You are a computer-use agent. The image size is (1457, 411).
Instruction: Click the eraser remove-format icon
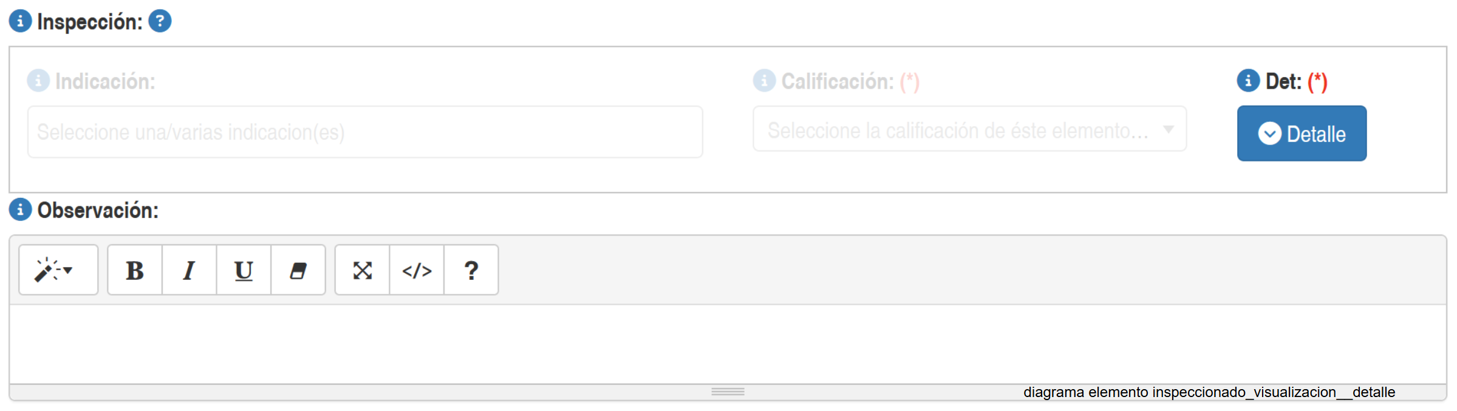[298, 270]
